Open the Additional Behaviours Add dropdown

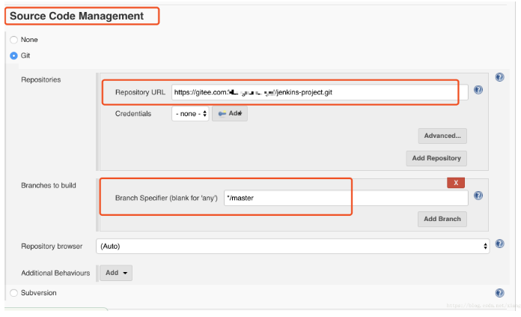tap(116, 273)
